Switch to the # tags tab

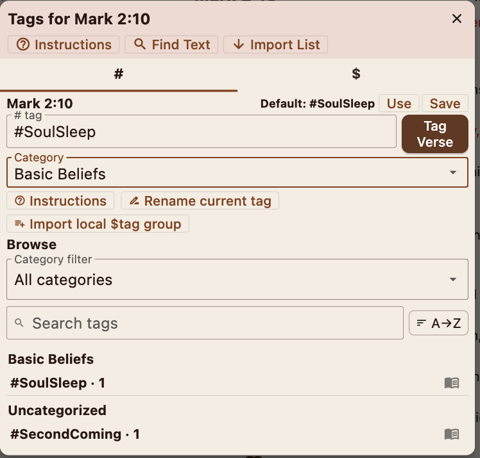(118, 74)
